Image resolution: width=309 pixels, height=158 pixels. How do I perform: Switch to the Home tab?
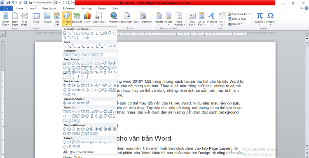point(20,9)
